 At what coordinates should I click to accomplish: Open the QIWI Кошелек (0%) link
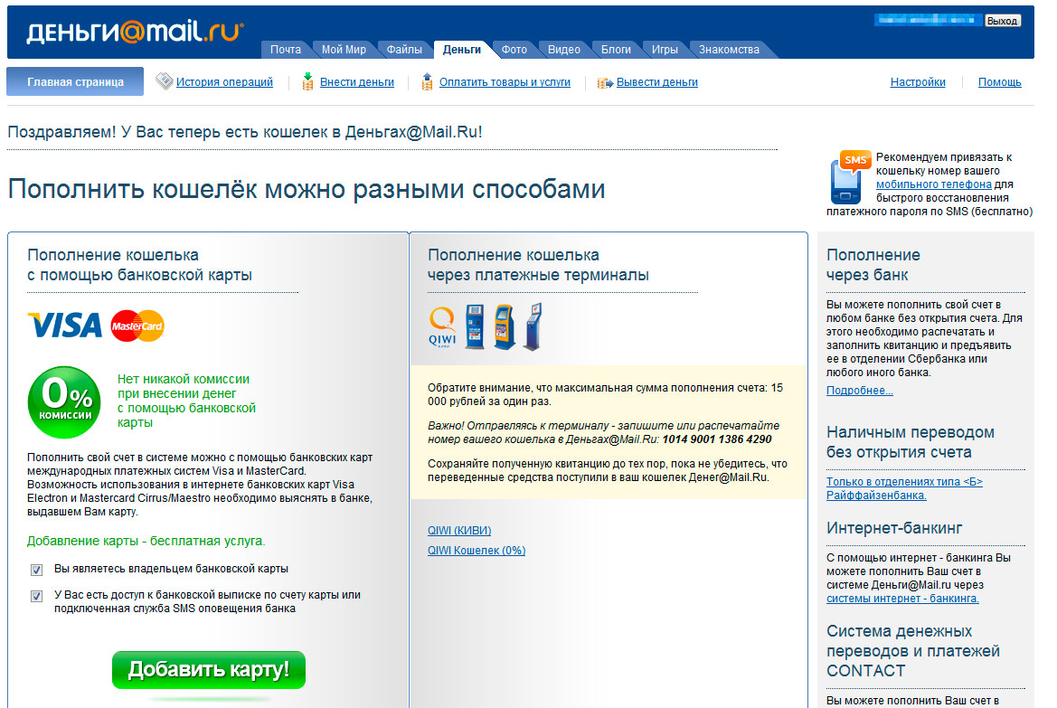477,551
